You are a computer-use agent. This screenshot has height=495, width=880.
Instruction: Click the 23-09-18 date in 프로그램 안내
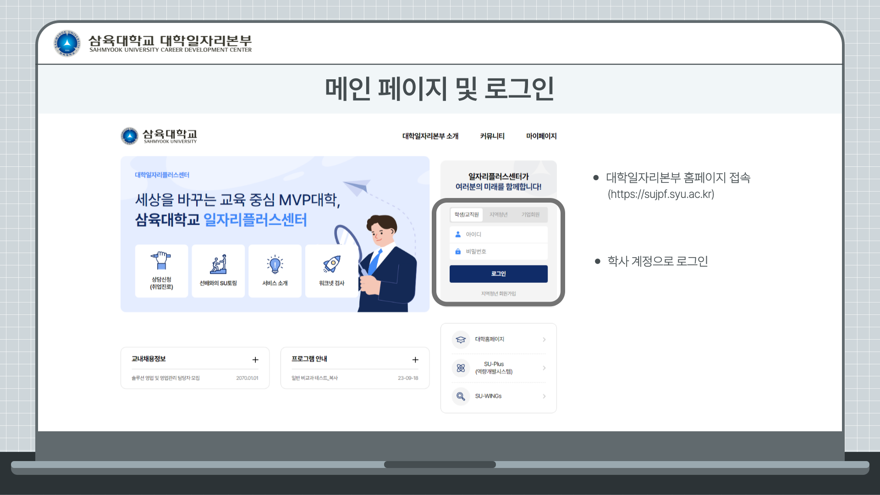(408, 378)
